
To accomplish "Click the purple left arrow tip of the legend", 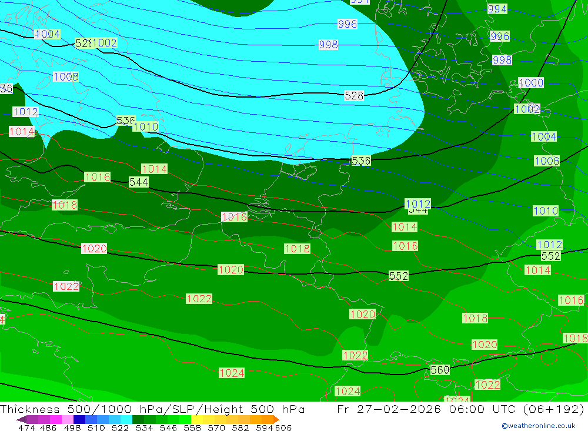I will coord(21,420).
